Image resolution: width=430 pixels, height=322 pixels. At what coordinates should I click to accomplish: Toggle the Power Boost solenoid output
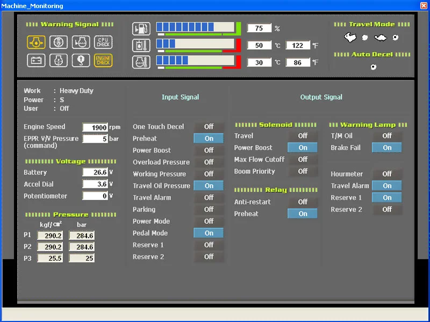pyautogui.click(x=303, y=148)
